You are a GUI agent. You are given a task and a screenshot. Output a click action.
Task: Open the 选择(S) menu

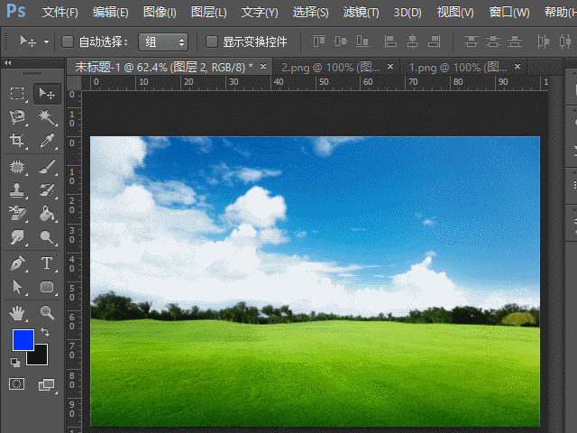pyautogui.click(x=310, y=13)
